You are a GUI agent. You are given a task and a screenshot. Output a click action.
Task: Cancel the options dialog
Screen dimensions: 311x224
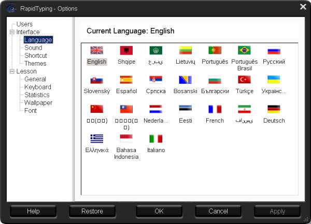[x=218, y=211]
